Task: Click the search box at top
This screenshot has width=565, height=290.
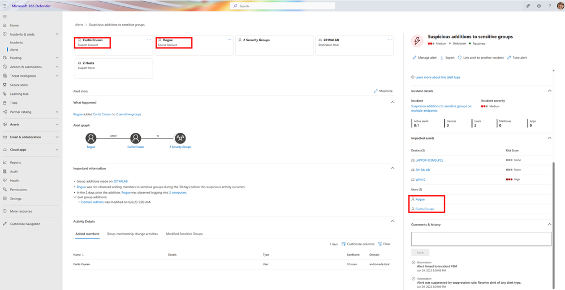Action: click(283, 6)
